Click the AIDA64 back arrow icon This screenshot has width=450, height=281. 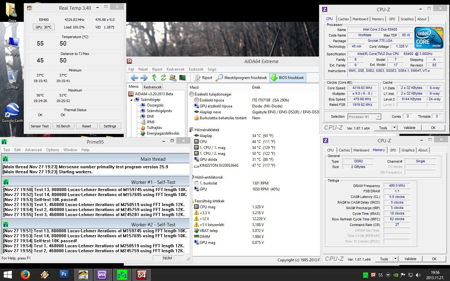(134, 78)
